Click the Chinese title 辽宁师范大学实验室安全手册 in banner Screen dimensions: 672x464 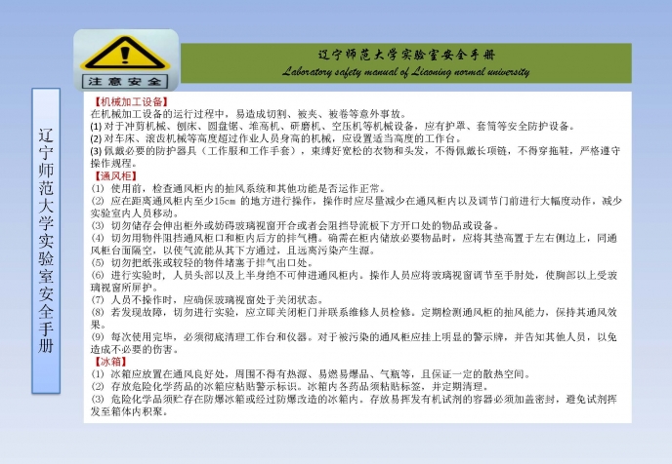[x=406, y=54]
